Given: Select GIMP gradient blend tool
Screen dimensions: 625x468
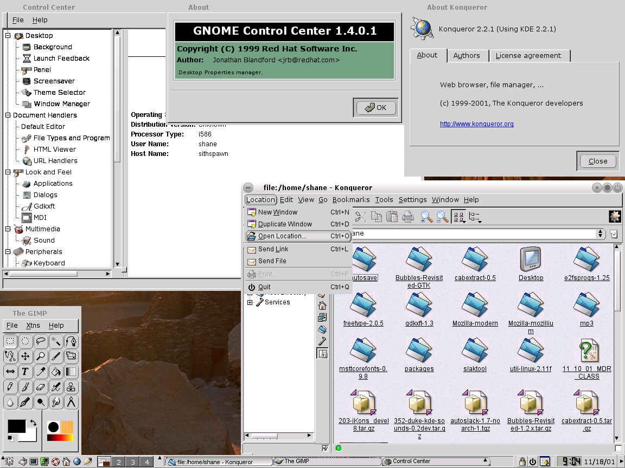Looking at the screenshot, I should click(x=71, y=372).
